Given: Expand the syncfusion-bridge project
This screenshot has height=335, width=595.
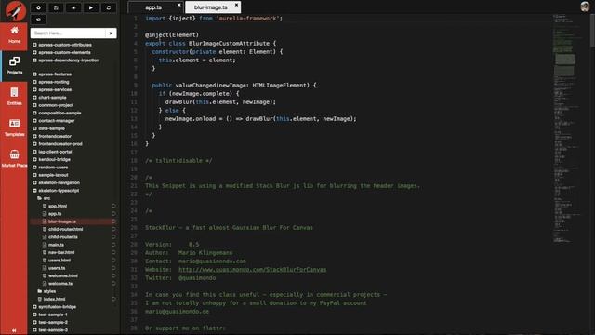Looking at the screenshot, I should pyautogui.click(x=34, y=307).
